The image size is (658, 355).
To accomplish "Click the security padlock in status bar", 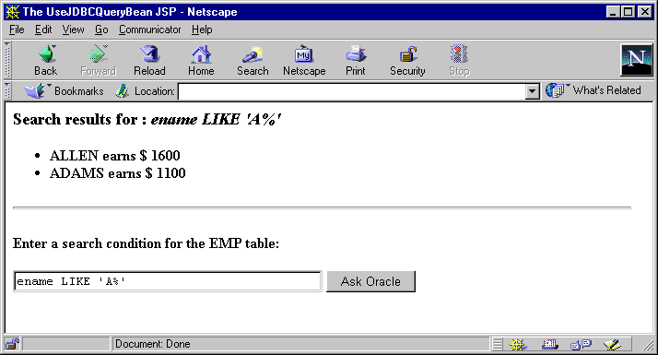I will 12,344.
